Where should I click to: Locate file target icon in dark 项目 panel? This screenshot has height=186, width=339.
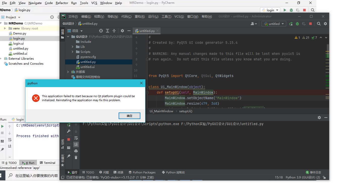coord(101,31)
